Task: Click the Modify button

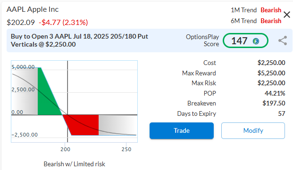Action: point(253,130)
